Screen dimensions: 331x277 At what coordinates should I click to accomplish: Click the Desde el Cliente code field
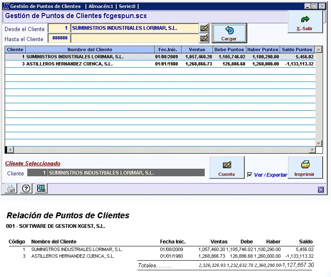coord(59,28)
